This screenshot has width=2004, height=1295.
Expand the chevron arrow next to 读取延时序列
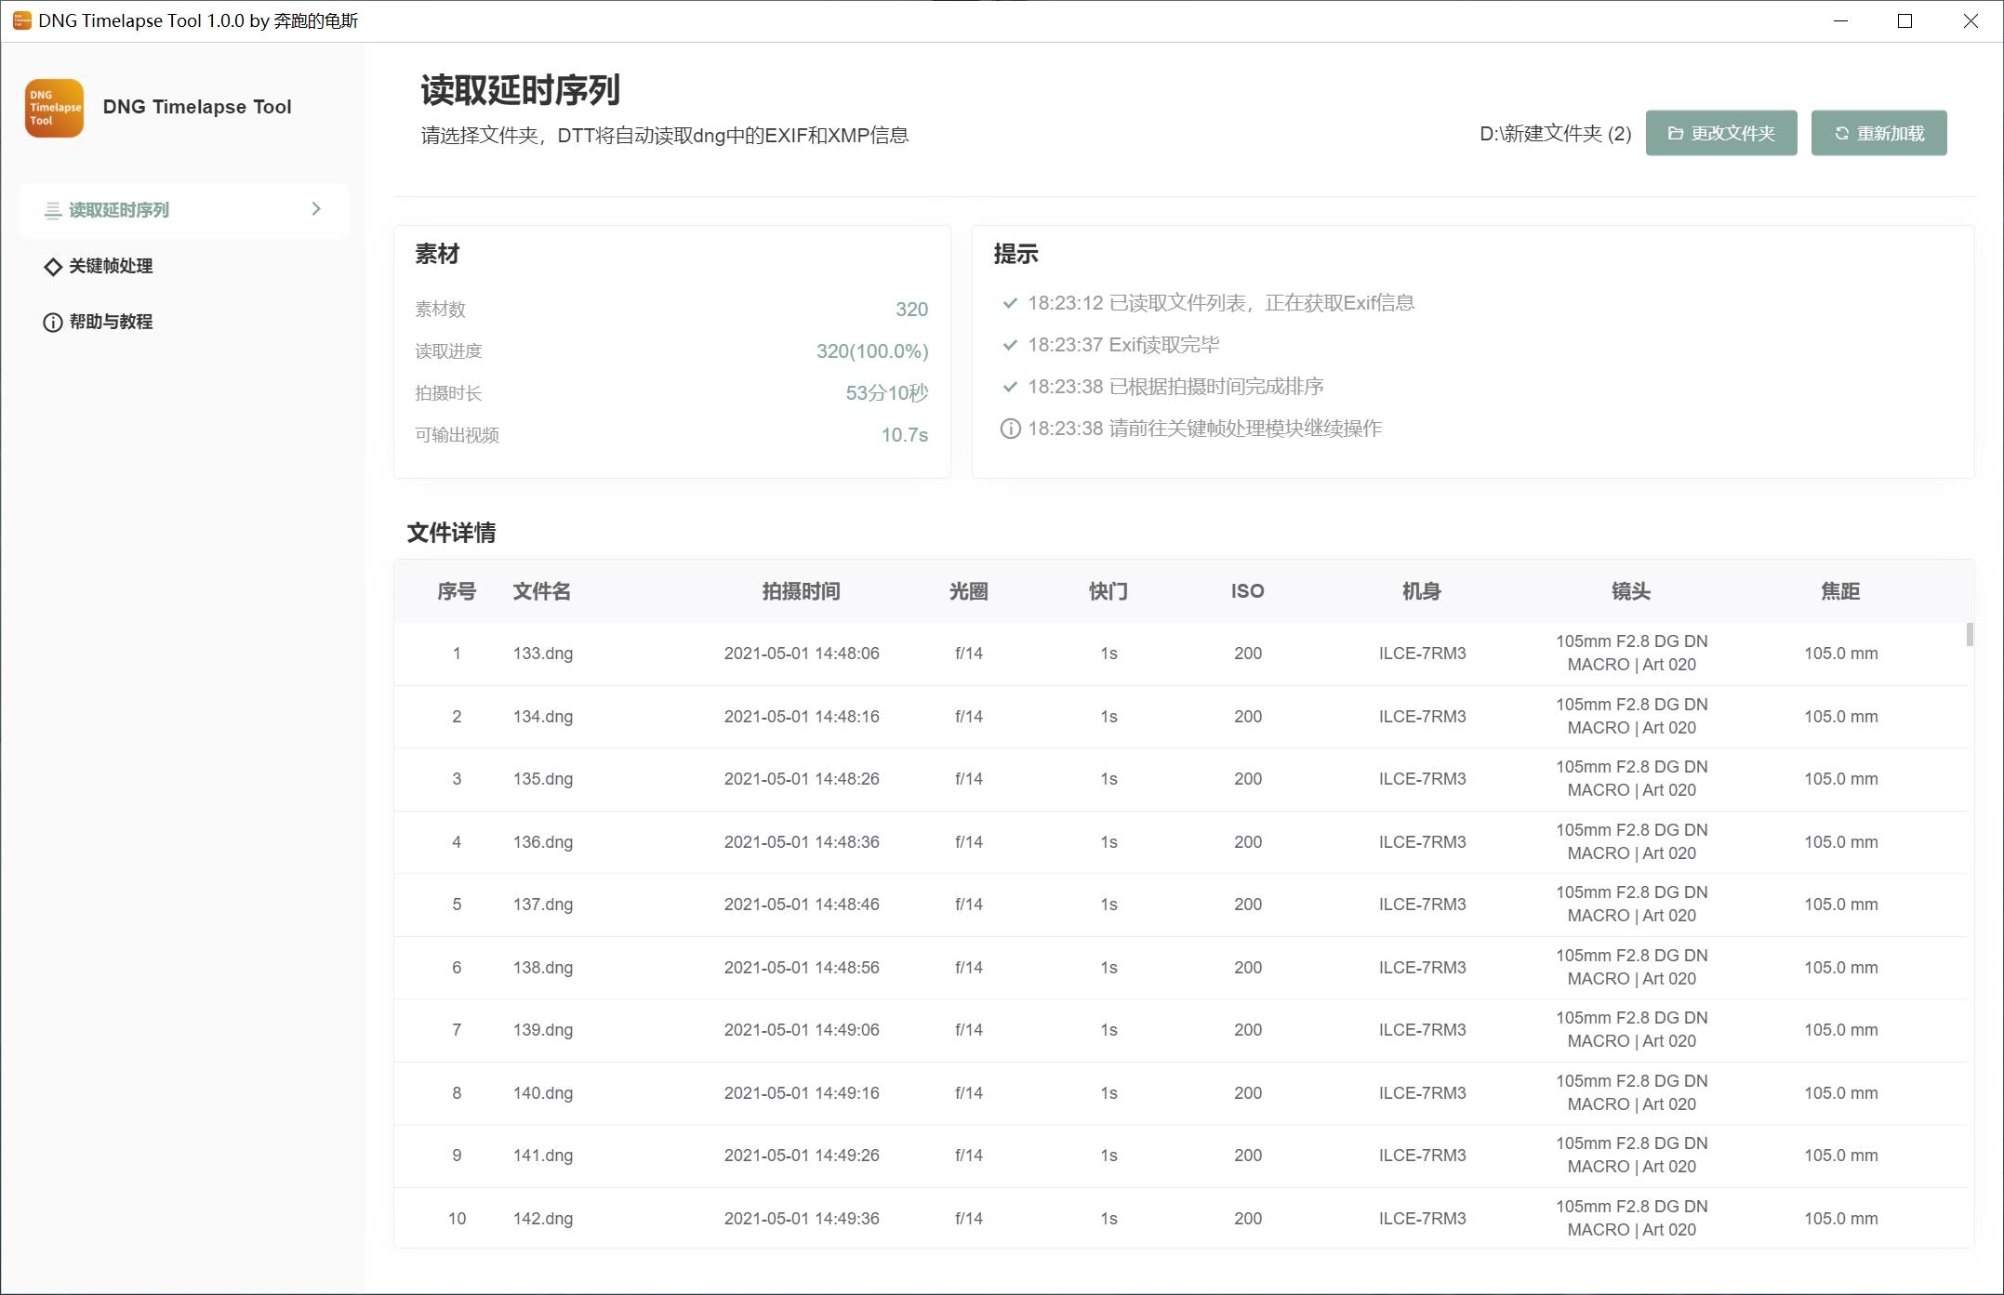(x=316, y=209)
